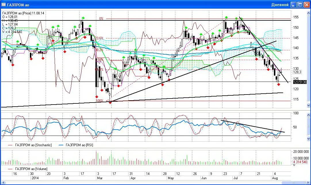Close the ГАЗПРОМ ао chart window
311x185 pixels.
pos(307,5)
